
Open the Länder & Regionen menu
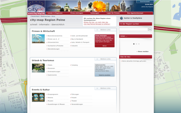pos(55,13)
